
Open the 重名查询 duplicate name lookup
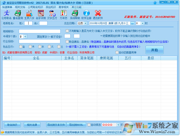[18, 13]
